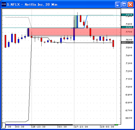Minimize the Netflix chart window

118,4
